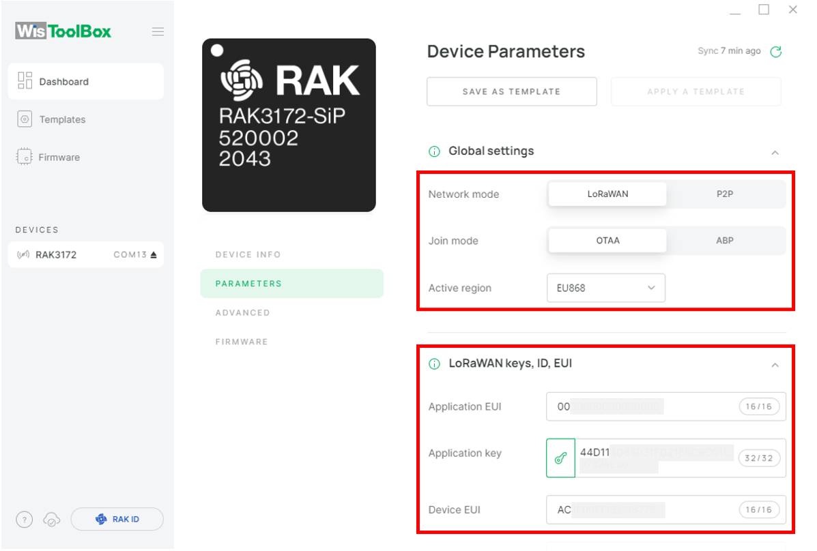817x551 pixels.
Task: Click APPLY A TEMPLATE button
Action: coord(696,91)
